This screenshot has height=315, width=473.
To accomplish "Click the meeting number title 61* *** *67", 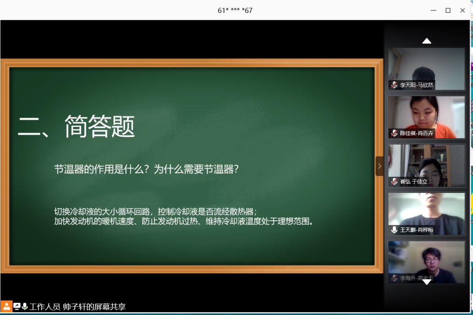I will [235, 11].
